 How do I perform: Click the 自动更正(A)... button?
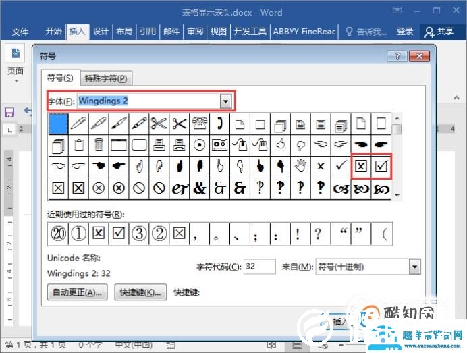tap(77, 292)
